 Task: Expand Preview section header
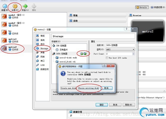point(147,16)
